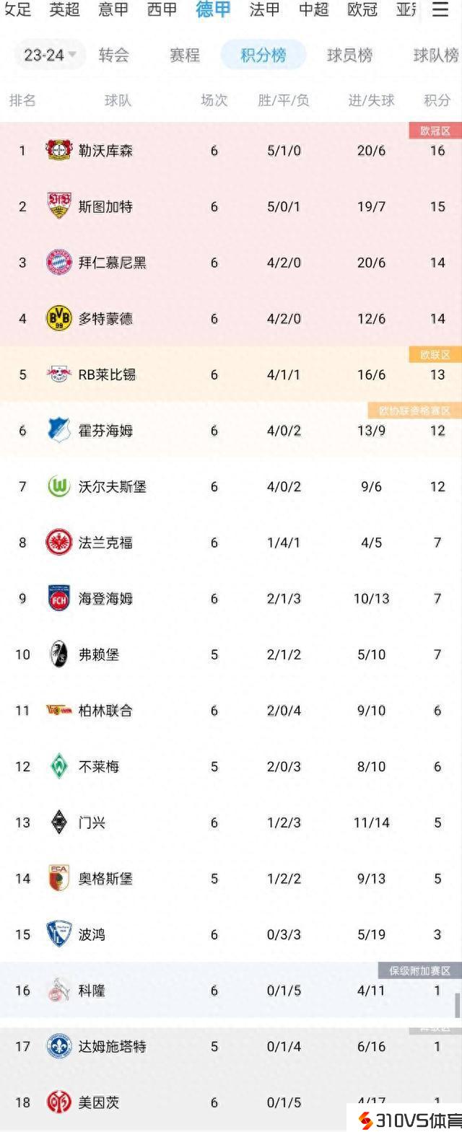Click the RB Leipzig team logo
Screen dimensions: 462x1132
click(58, 374)
